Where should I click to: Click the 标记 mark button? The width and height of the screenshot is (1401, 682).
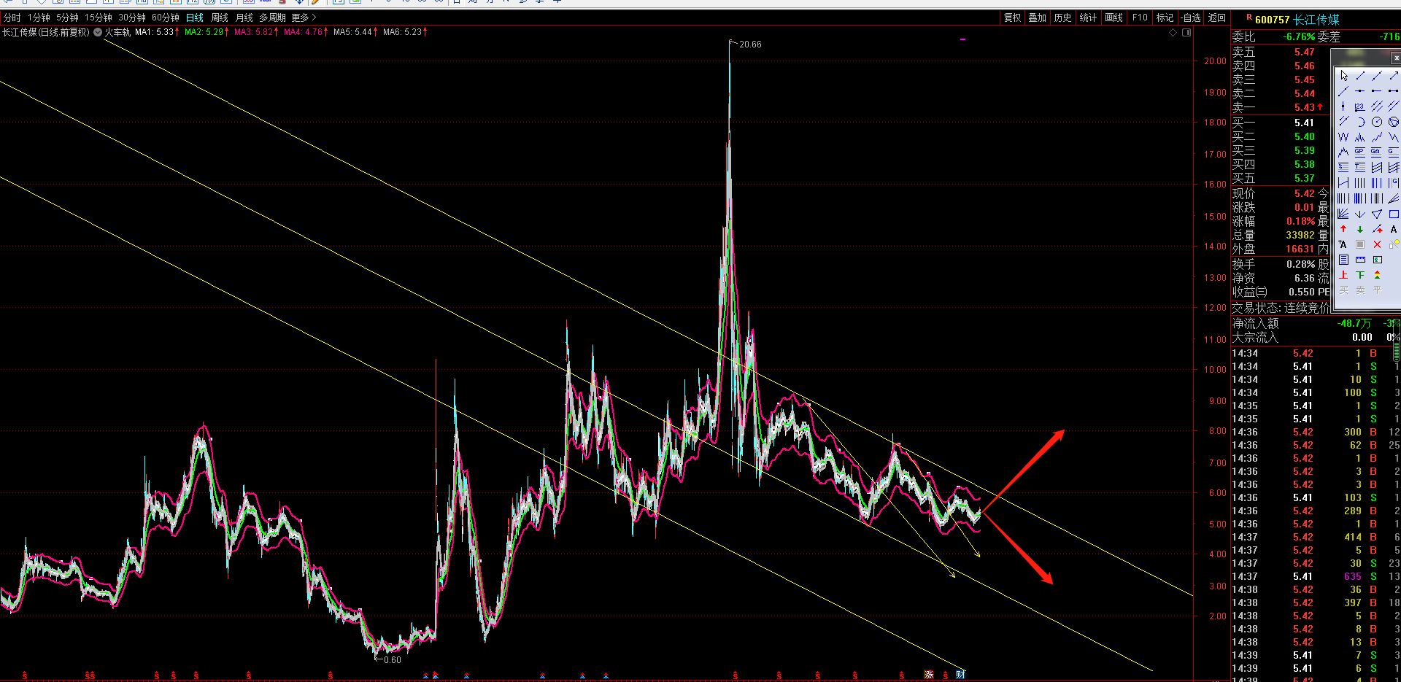[1165, 18]
